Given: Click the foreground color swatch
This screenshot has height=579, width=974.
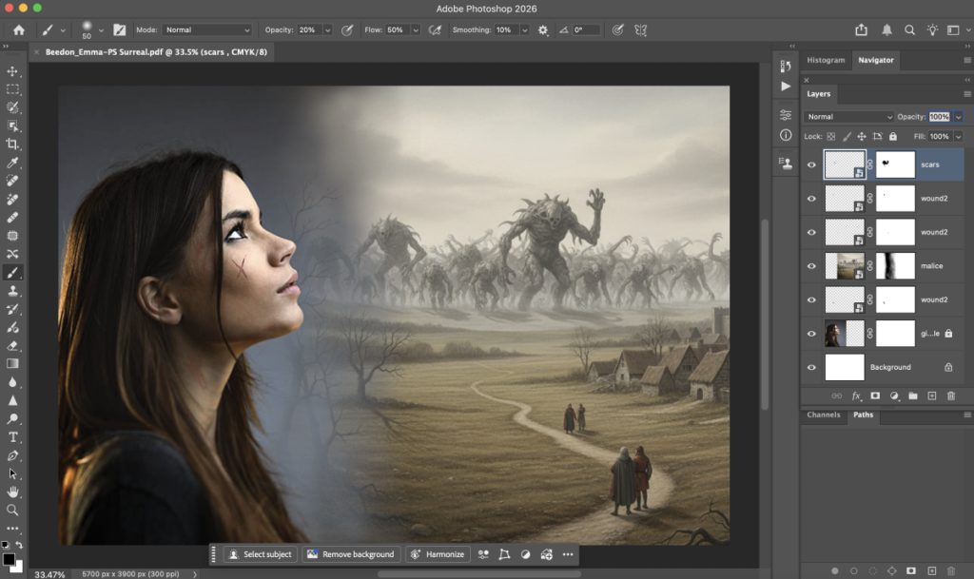Looking at the screenshot, I should 9,560.
